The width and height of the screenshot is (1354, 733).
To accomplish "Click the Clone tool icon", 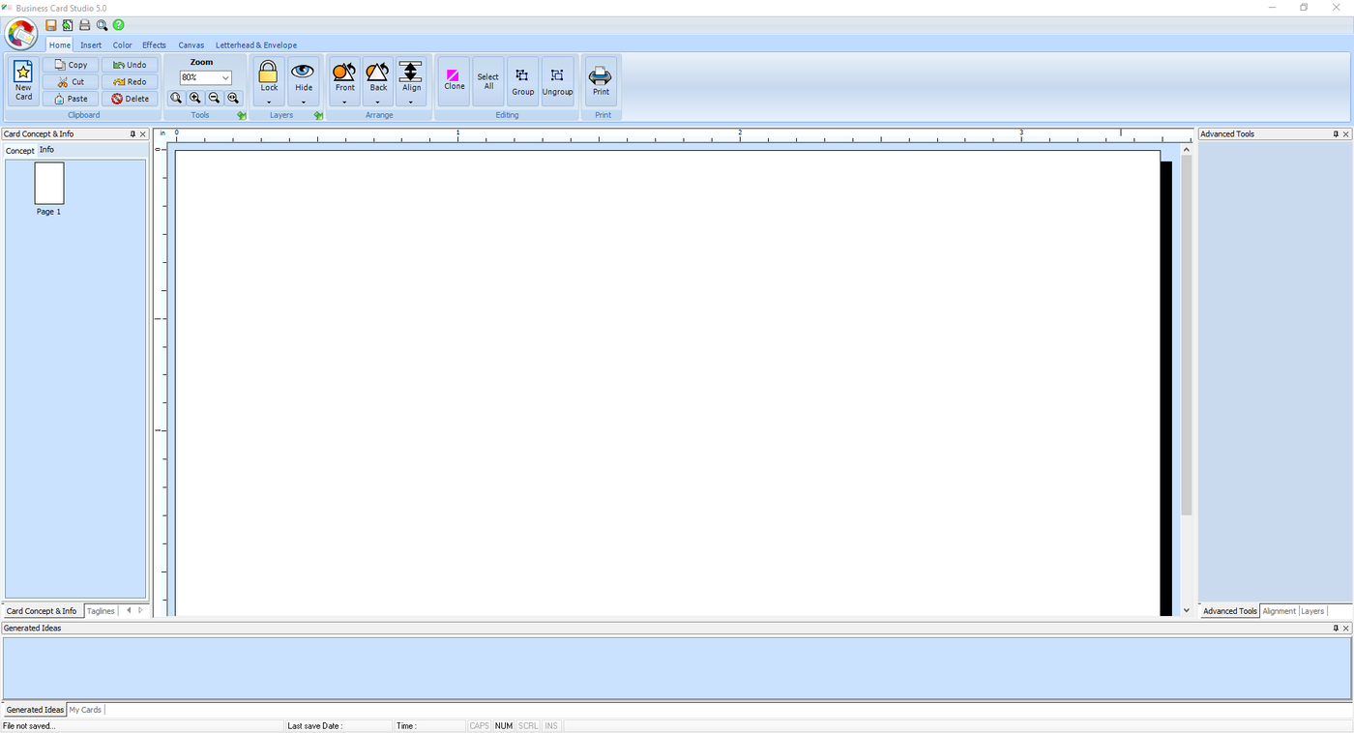I will (454, 74).
